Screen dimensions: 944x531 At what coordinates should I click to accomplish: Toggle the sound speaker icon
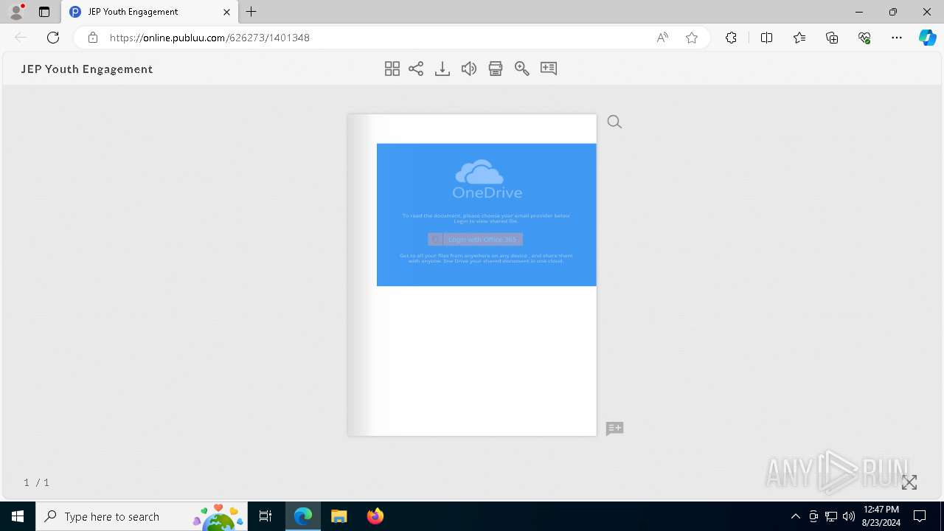(469, 69)
